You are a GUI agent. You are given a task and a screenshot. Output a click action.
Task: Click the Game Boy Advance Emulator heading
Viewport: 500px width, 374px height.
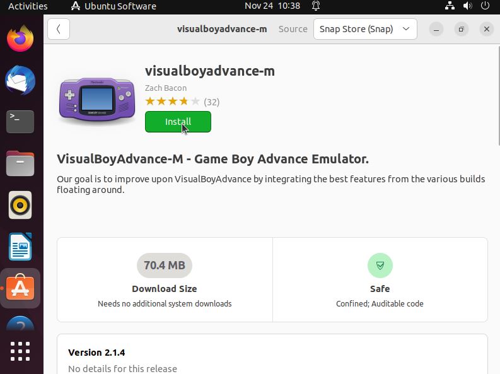(x=212, y=159)
